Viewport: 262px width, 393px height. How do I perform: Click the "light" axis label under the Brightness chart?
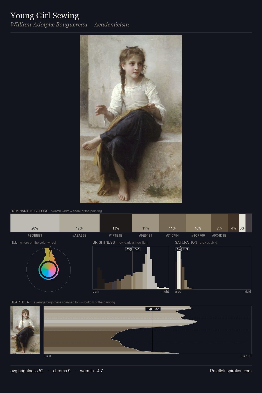[166, 292]
